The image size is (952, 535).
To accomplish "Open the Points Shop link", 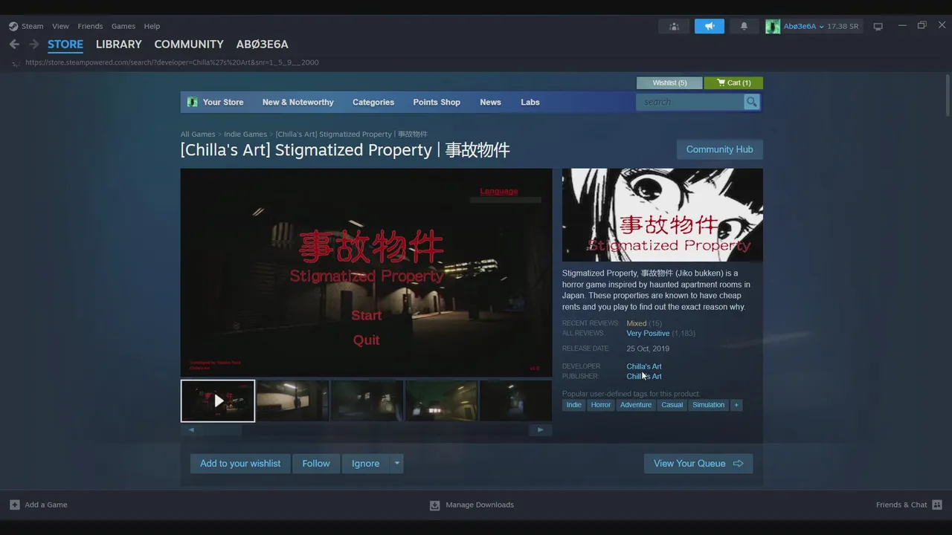I will [x=437, y=102].
